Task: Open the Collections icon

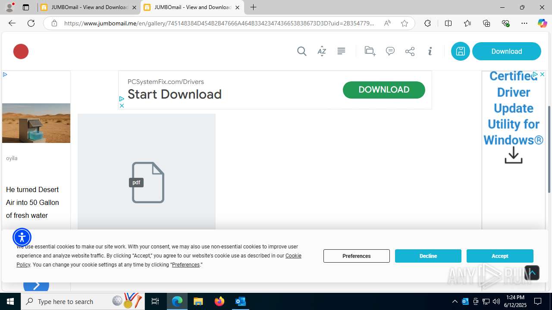Action: [486, 23]
